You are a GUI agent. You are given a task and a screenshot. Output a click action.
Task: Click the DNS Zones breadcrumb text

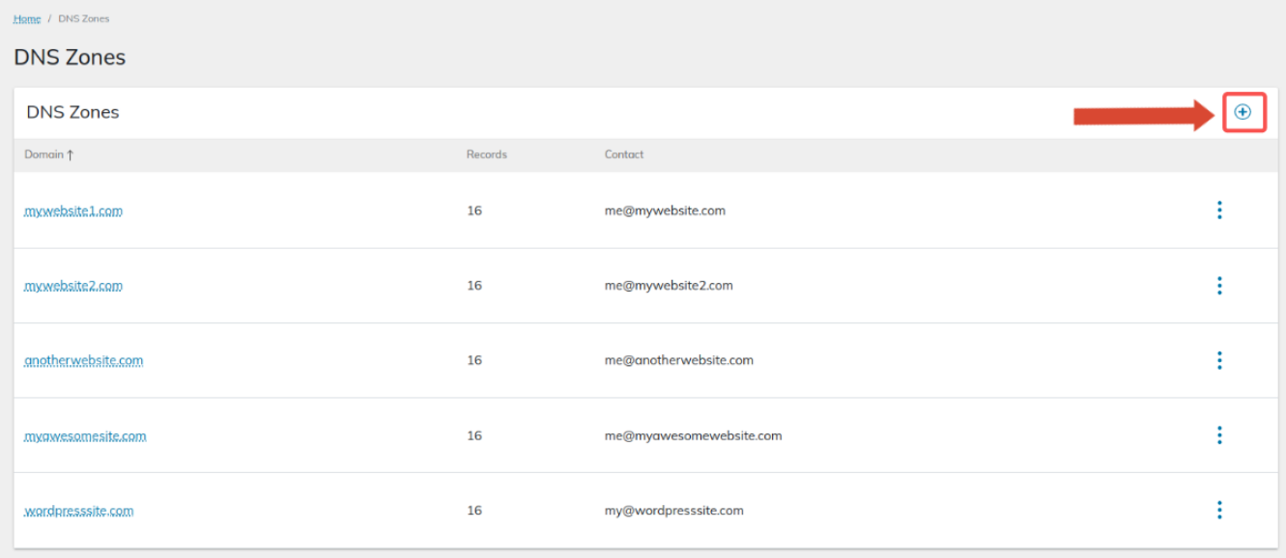coord(84,18)
